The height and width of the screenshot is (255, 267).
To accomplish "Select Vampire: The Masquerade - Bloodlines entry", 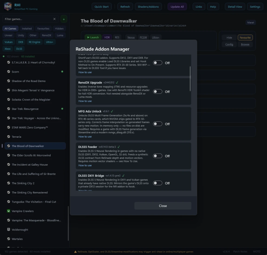I will pos(35,220).
